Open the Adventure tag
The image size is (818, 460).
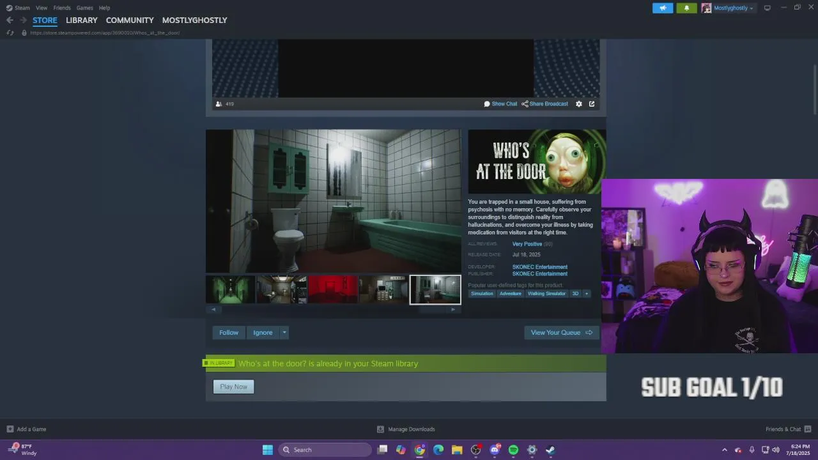[510, 294]
